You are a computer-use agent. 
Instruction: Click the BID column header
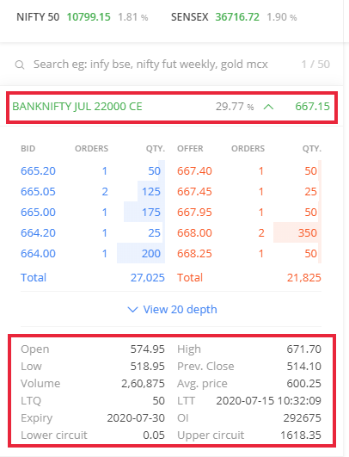tap(28, 149)
